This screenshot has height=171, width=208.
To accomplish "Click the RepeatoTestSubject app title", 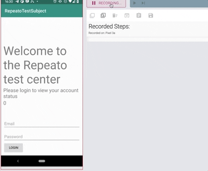I will tap(26, 11).
